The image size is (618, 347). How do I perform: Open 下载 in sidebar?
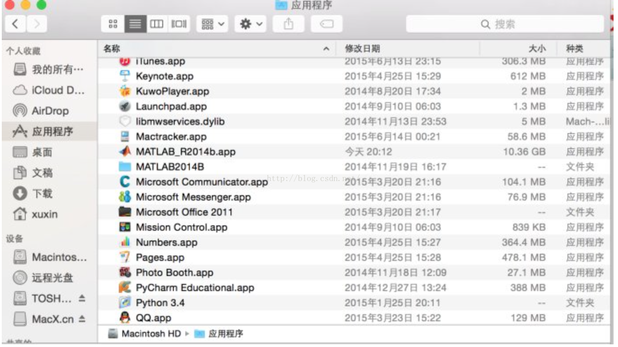33,193
